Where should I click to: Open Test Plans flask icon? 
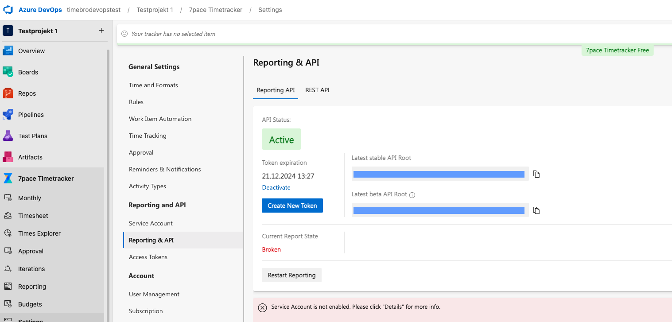pyautogui.click(x=8, y=136)
